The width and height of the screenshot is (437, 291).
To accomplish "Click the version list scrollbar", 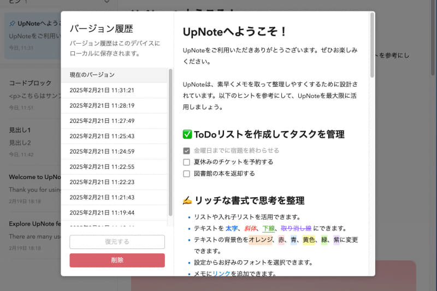I will [170, 142].
